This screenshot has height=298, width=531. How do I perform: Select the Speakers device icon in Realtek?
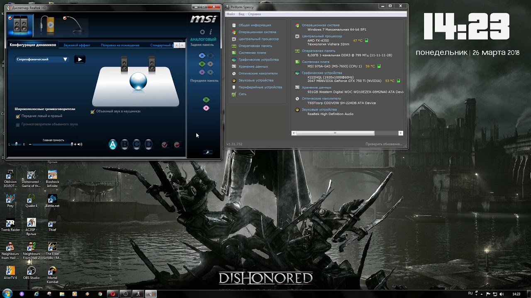tap(20, 25)
